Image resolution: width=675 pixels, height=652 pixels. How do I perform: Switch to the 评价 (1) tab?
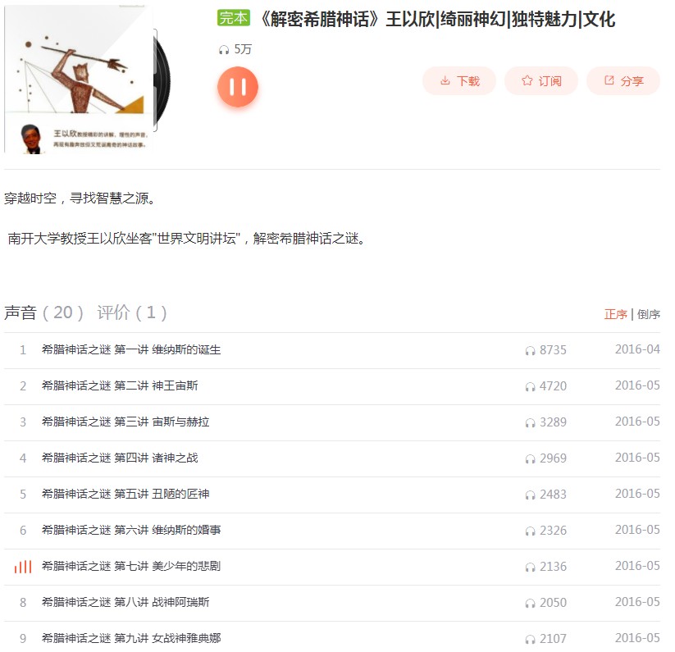pos(132,312)
